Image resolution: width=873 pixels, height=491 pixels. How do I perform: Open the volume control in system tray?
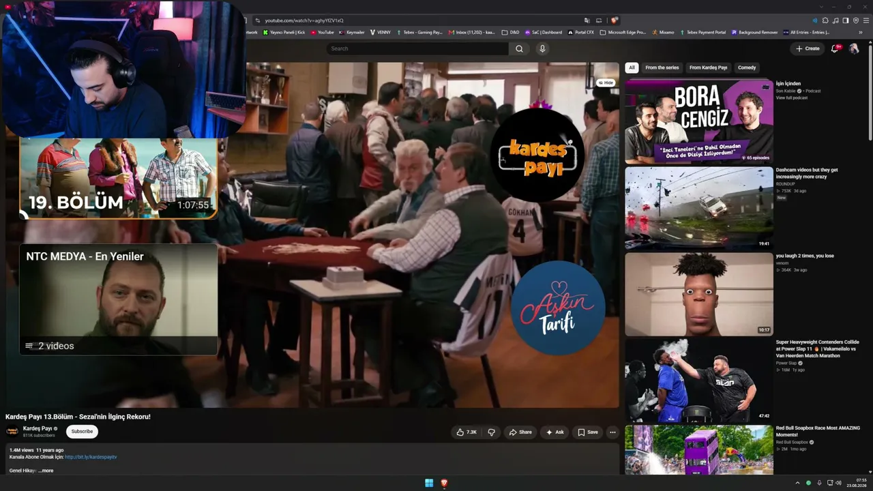point(838,483)
